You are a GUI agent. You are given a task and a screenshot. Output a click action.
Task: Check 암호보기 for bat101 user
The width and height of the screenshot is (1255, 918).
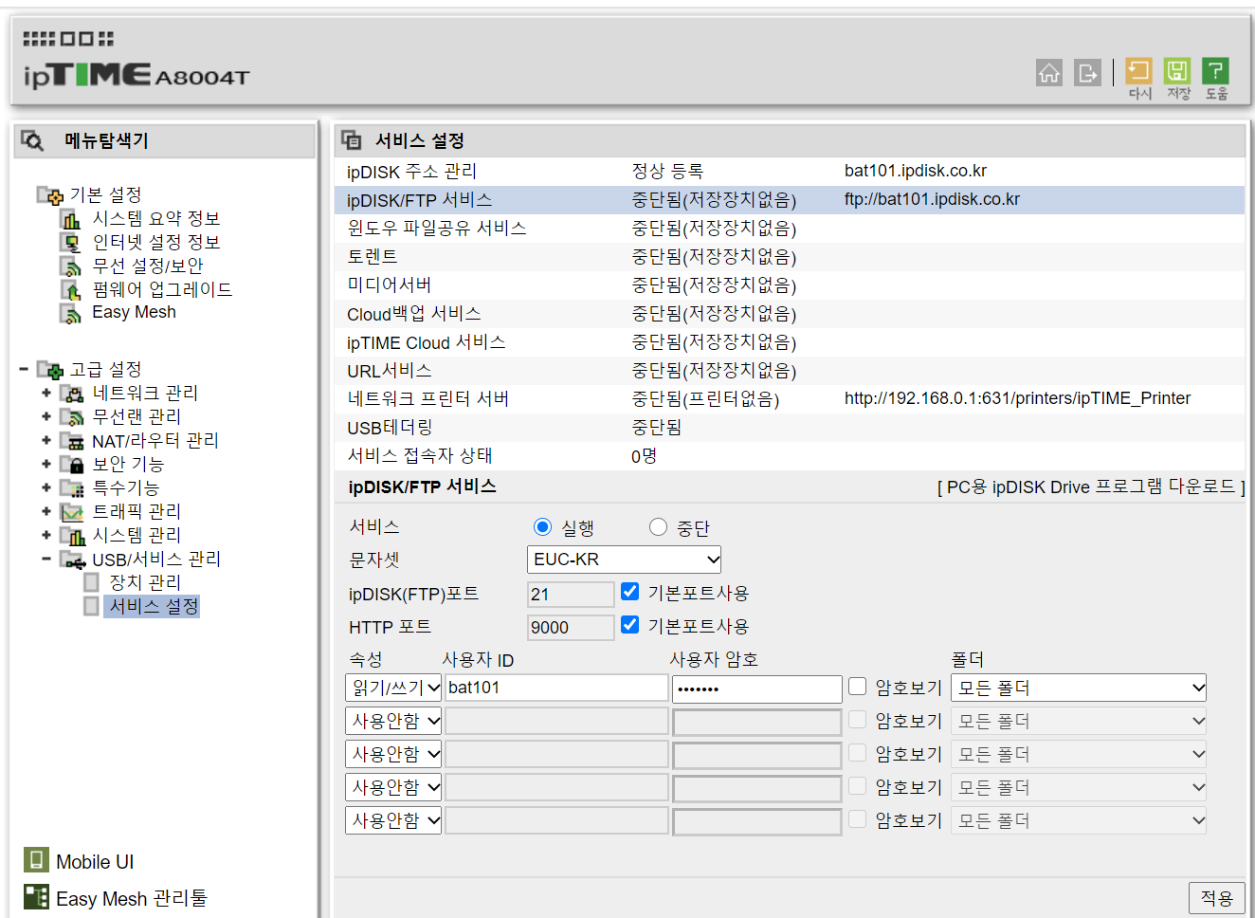point(857,686)
